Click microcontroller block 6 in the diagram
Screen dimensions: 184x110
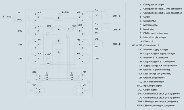click(x=59, y=29)
